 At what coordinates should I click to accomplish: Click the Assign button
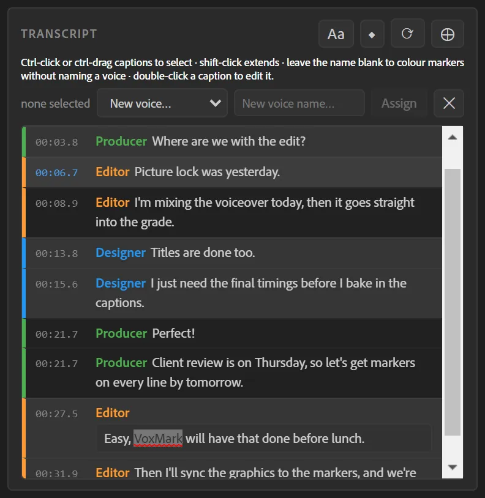click(399, 103)
